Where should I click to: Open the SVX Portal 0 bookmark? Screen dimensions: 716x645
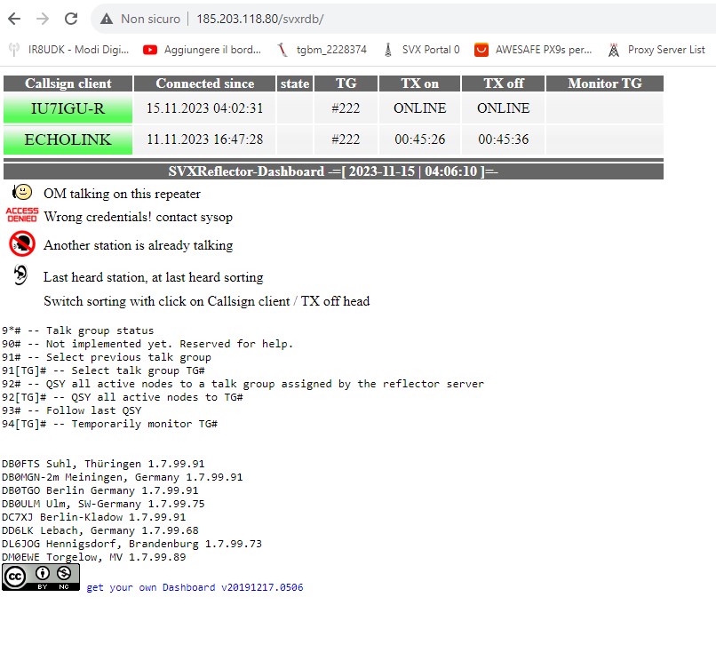421,50
